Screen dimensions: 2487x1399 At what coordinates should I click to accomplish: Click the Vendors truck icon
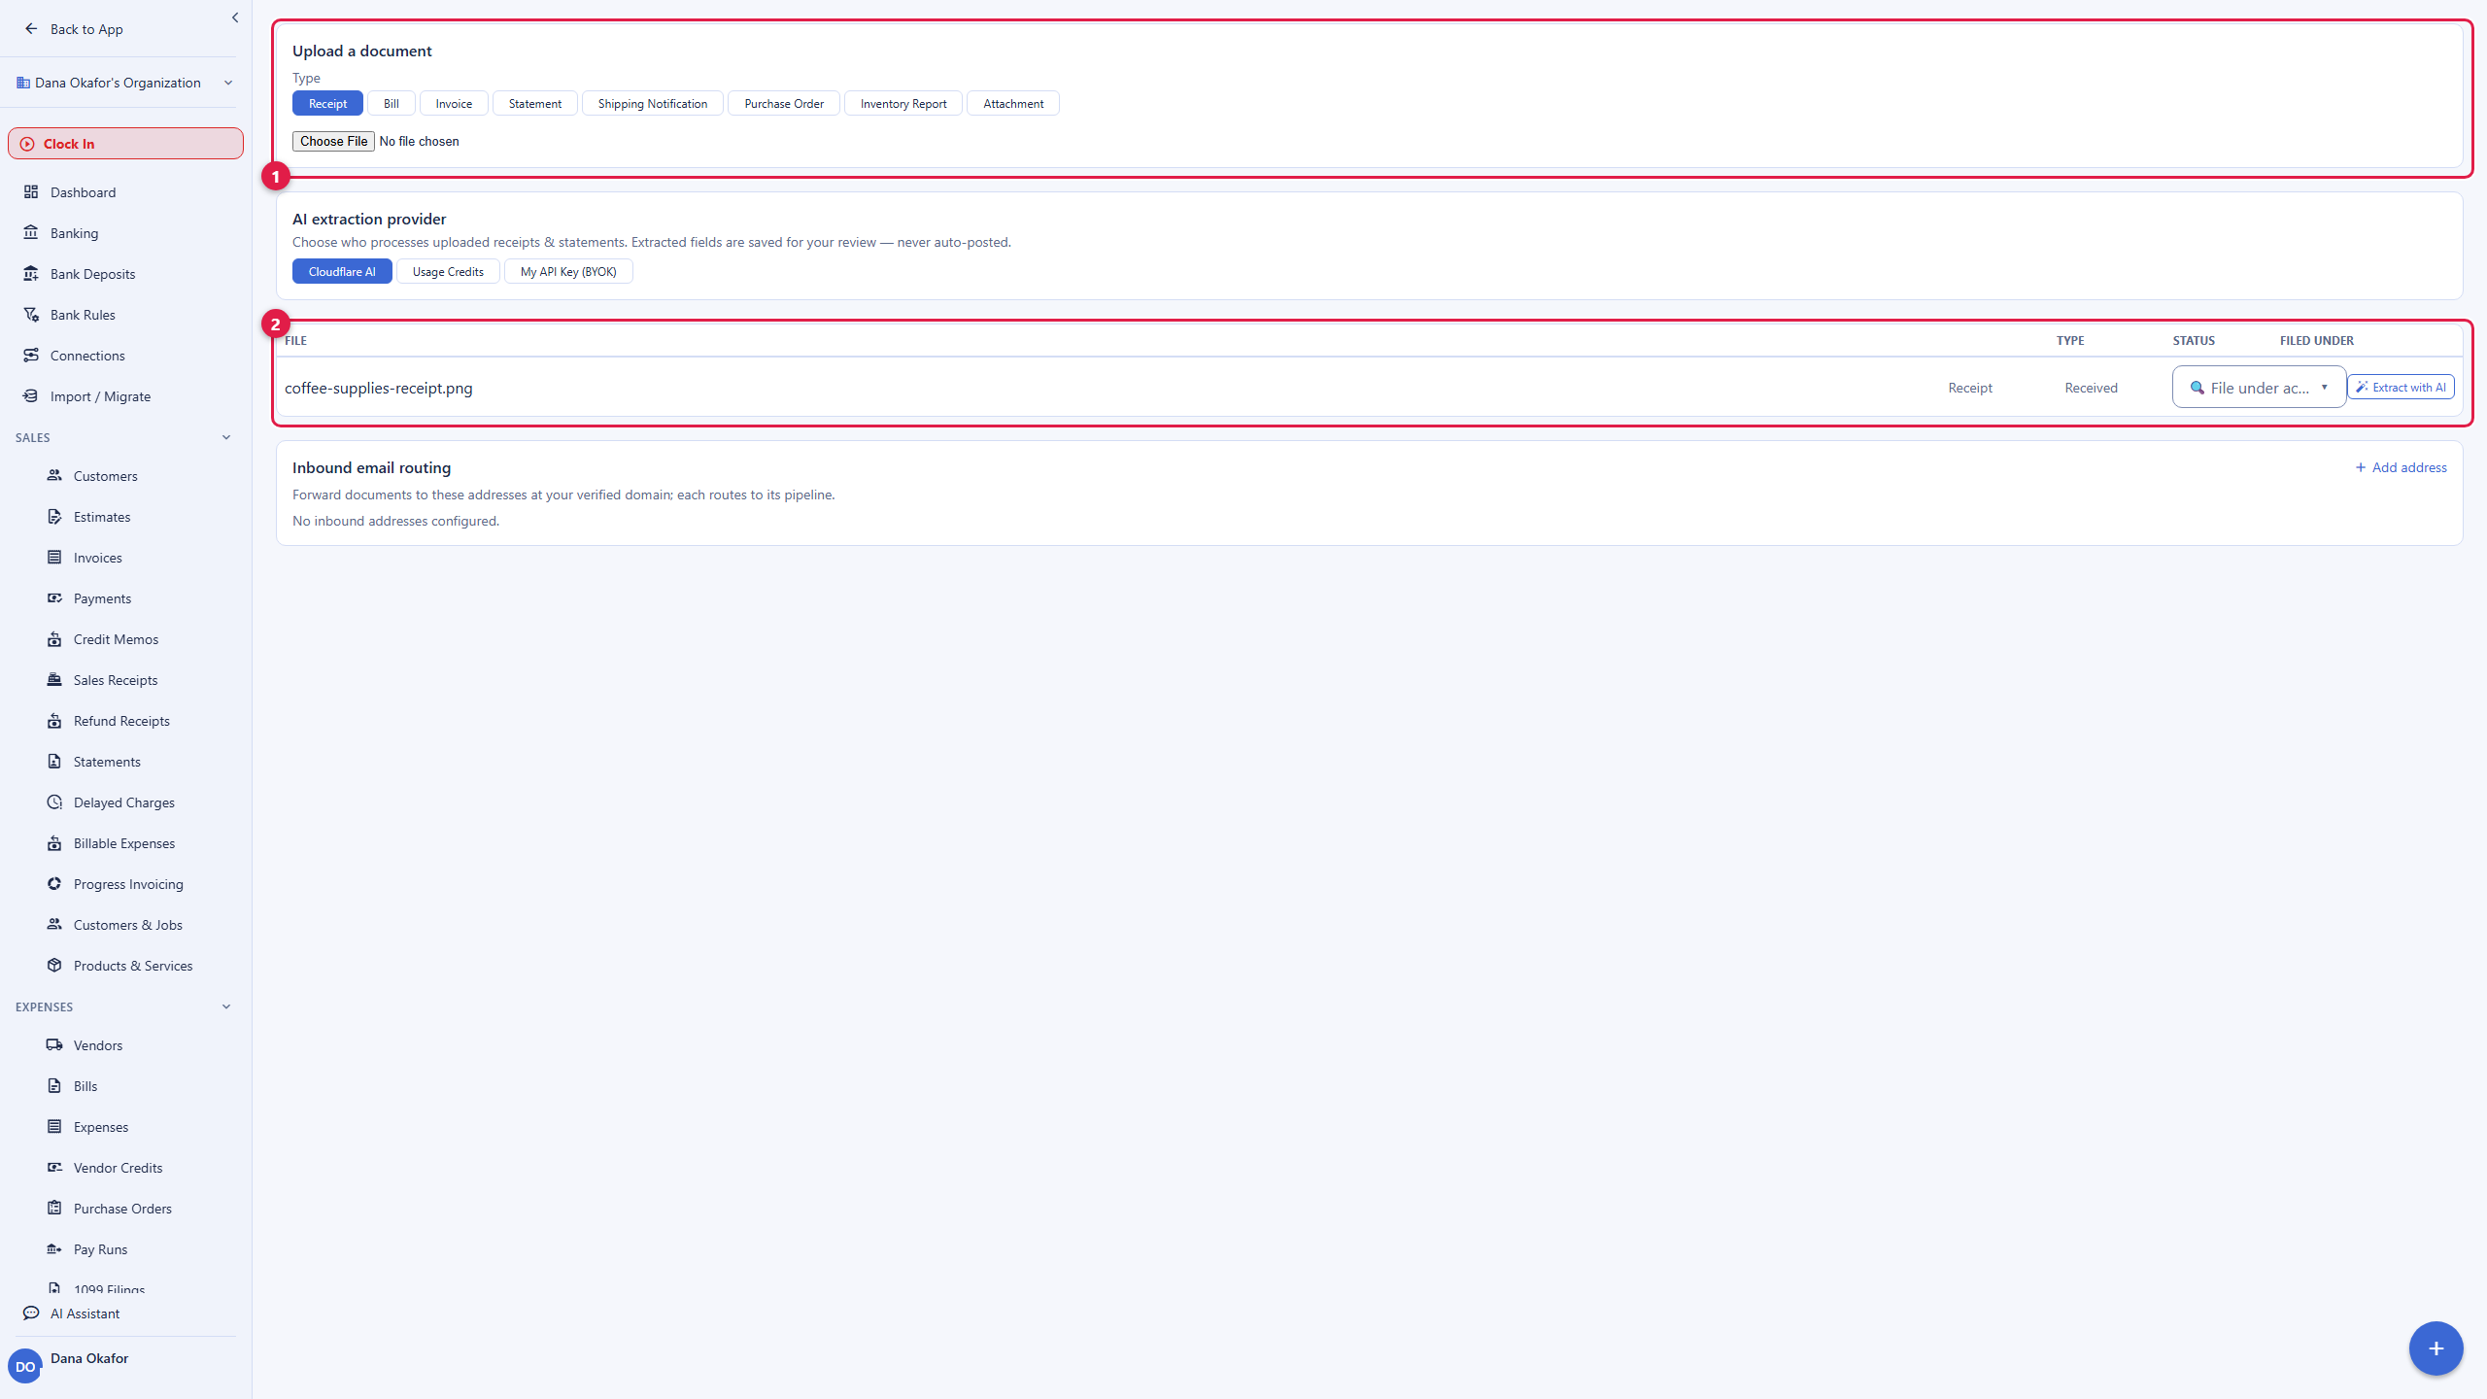tap(54, 1045)
